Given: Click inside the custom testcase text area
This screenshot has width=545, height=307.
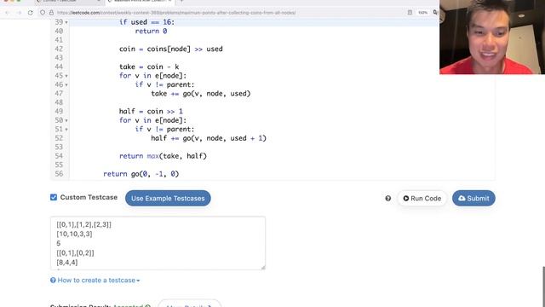Looking at the screenshot, I should [x=158, y=243].
